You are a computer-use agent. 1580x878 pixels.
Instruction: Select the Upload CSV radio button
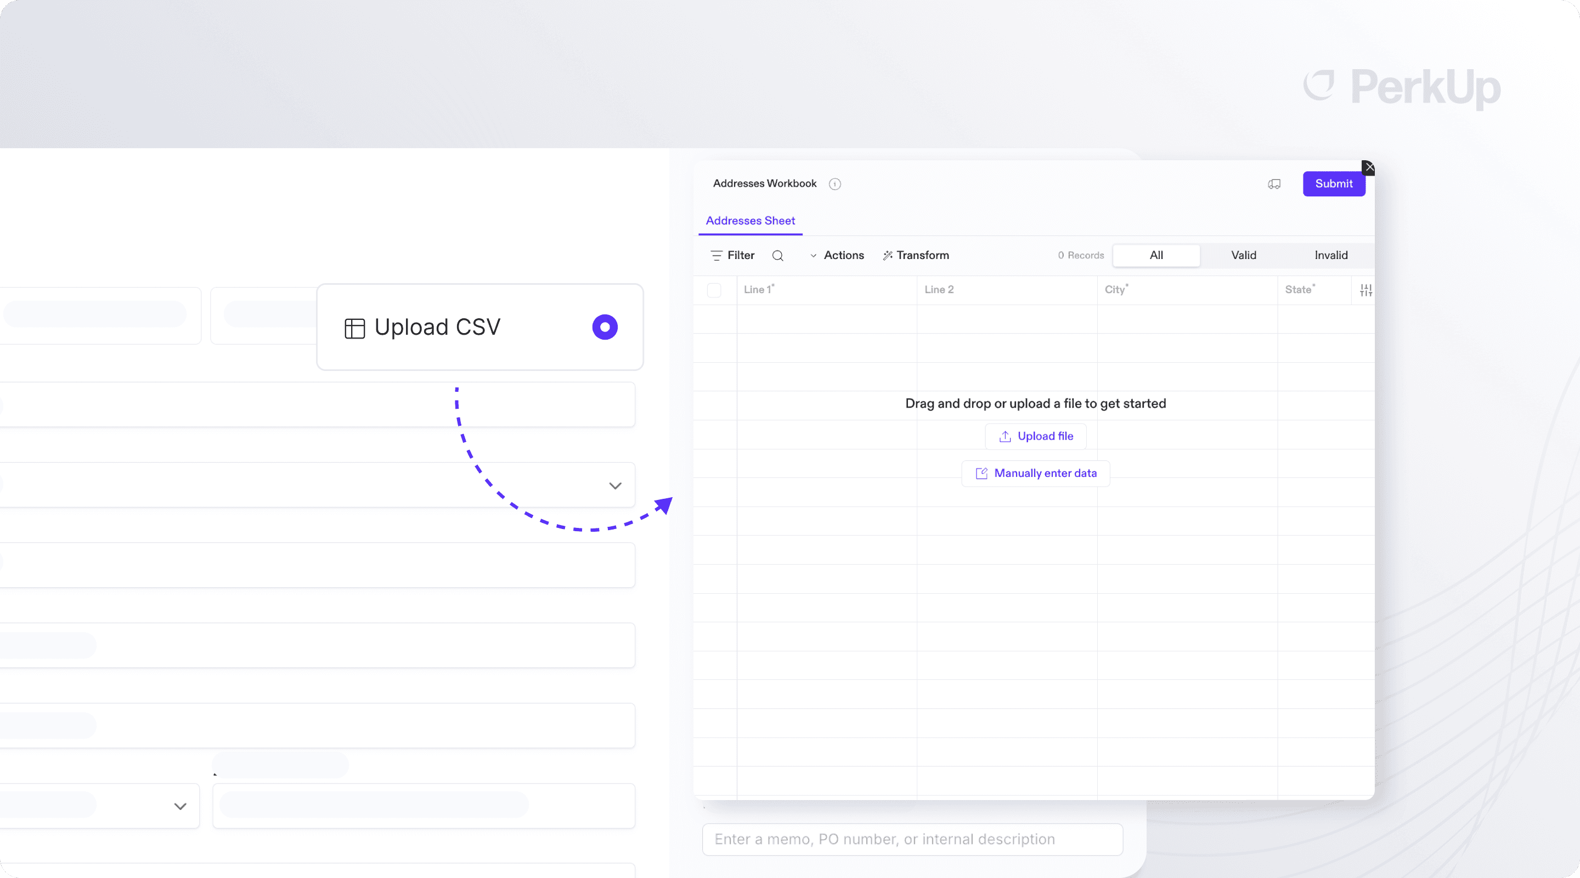click(x=605, y=327)
